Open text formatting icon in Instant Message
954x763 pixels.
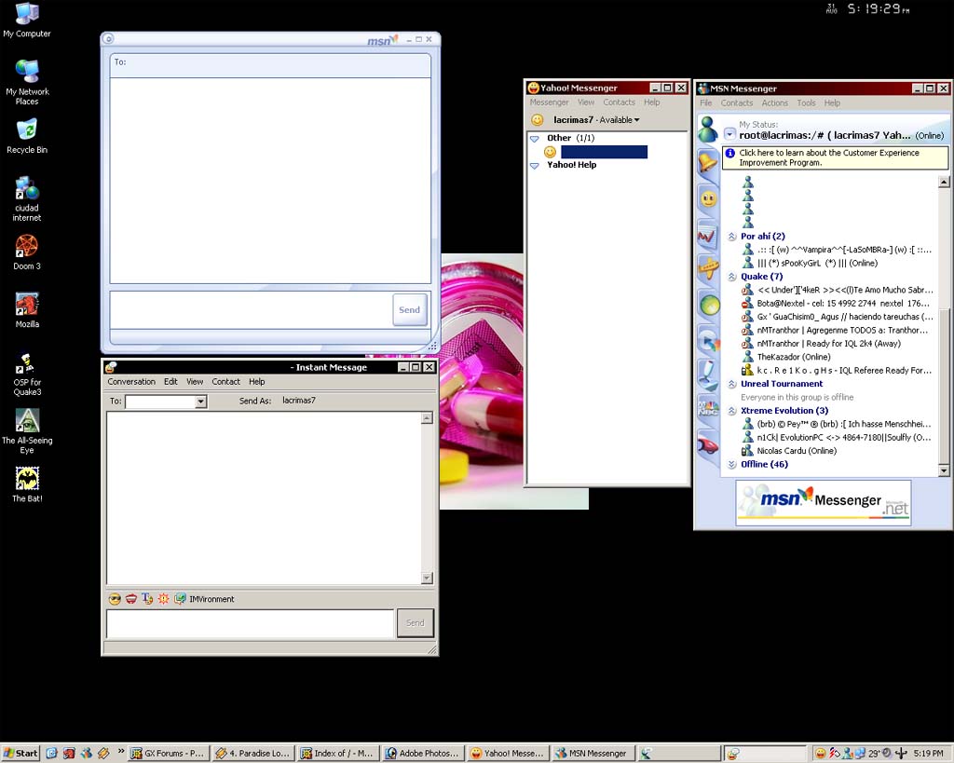(147, 599)
